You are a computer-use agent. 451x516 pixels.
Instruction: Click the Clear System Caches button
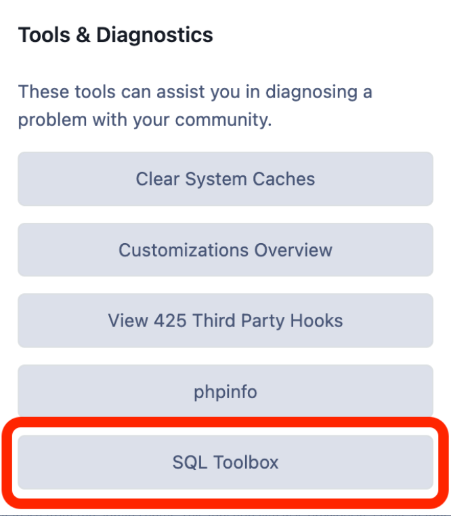225,179
